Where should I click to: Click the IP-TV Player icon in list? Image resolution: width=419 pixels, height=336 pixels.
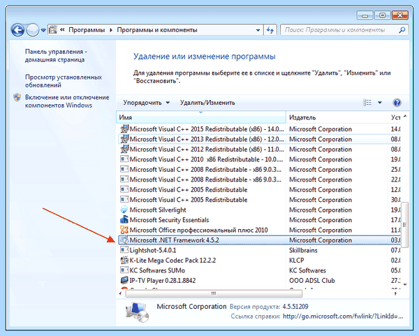124,280
